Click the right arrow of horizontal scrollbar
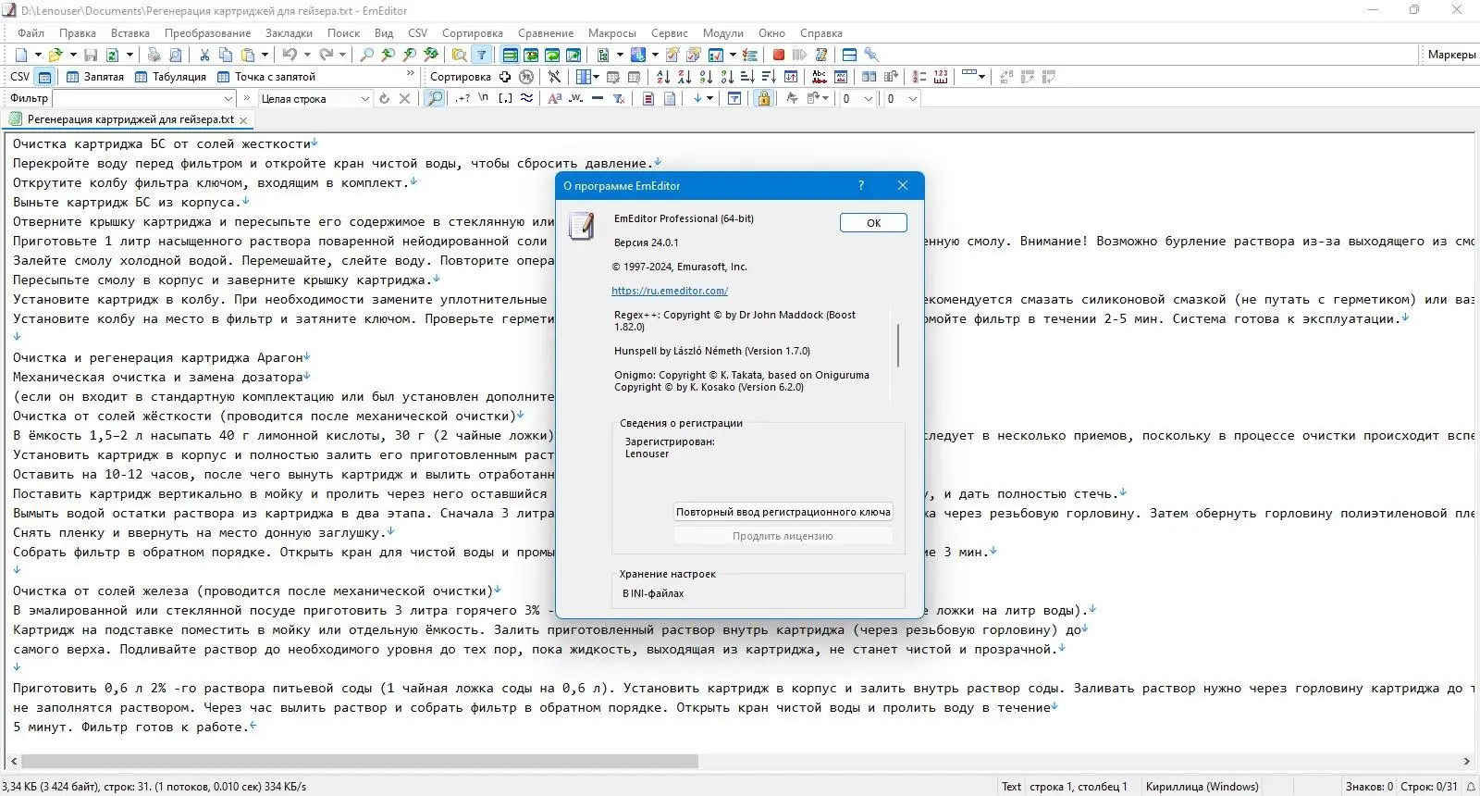The width and height of the screenshot is (1480, 796). pyautogui.click(x=1466, y=762)
